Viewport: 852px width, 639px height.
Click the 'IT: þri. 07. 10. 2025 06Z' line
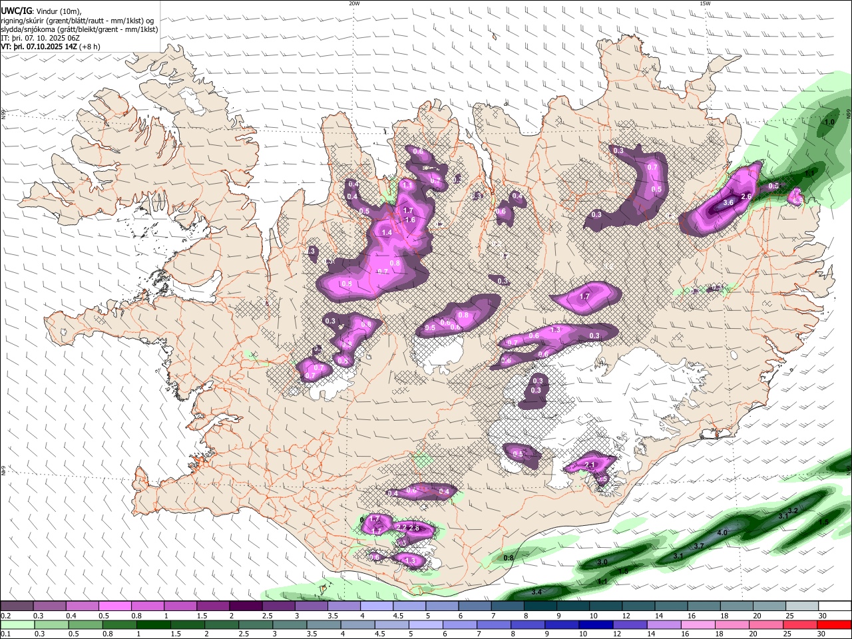pyautogui.click(x=41, y=38)
